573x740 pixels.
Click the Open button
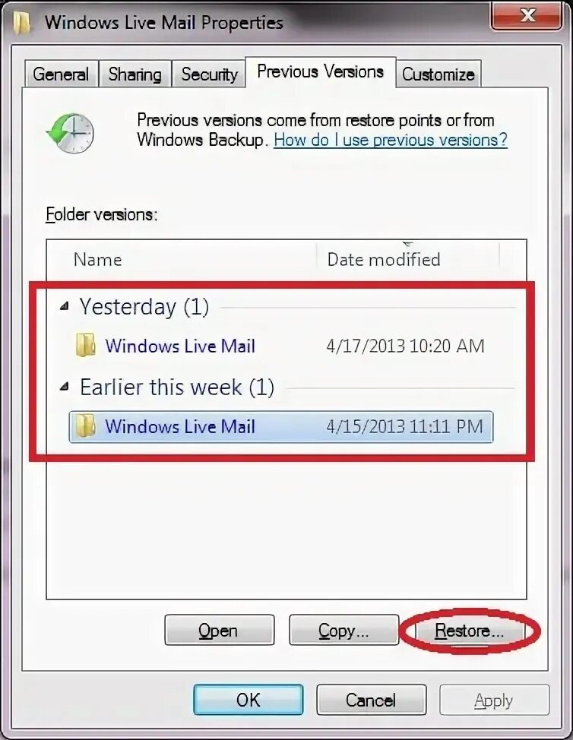click(220, 630)
